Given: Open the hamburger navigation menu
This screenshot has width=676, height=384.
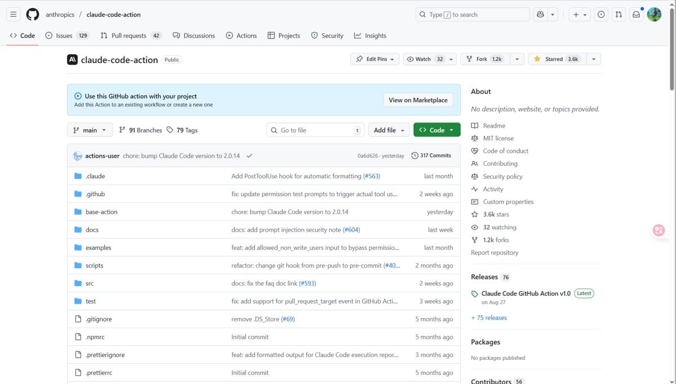Looking at the screenshot, I should (x=14, y=15).
